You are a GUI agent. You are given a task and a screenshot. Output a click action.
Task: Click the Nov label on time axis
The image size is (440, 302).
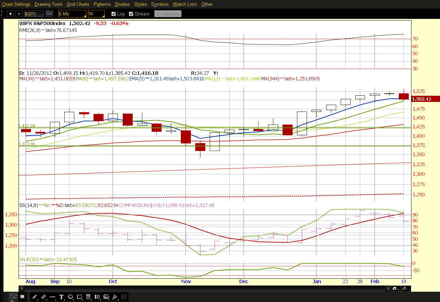[186, 281]
